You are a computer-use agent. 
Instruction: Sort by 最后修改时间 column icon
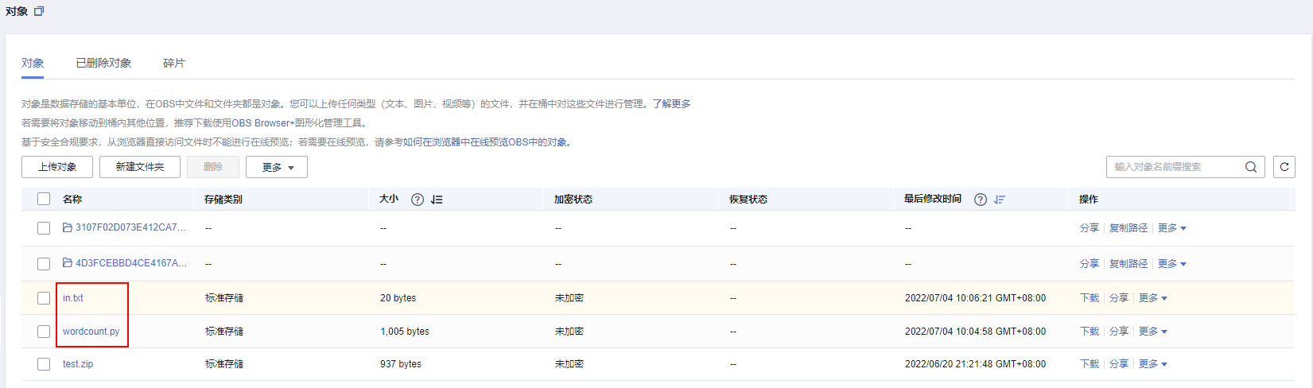(1000, 200)
